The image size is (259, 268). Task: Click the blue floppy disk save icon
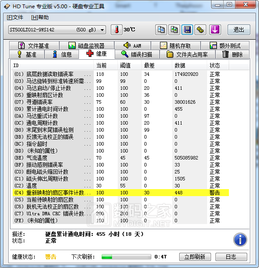pos(187,30)
